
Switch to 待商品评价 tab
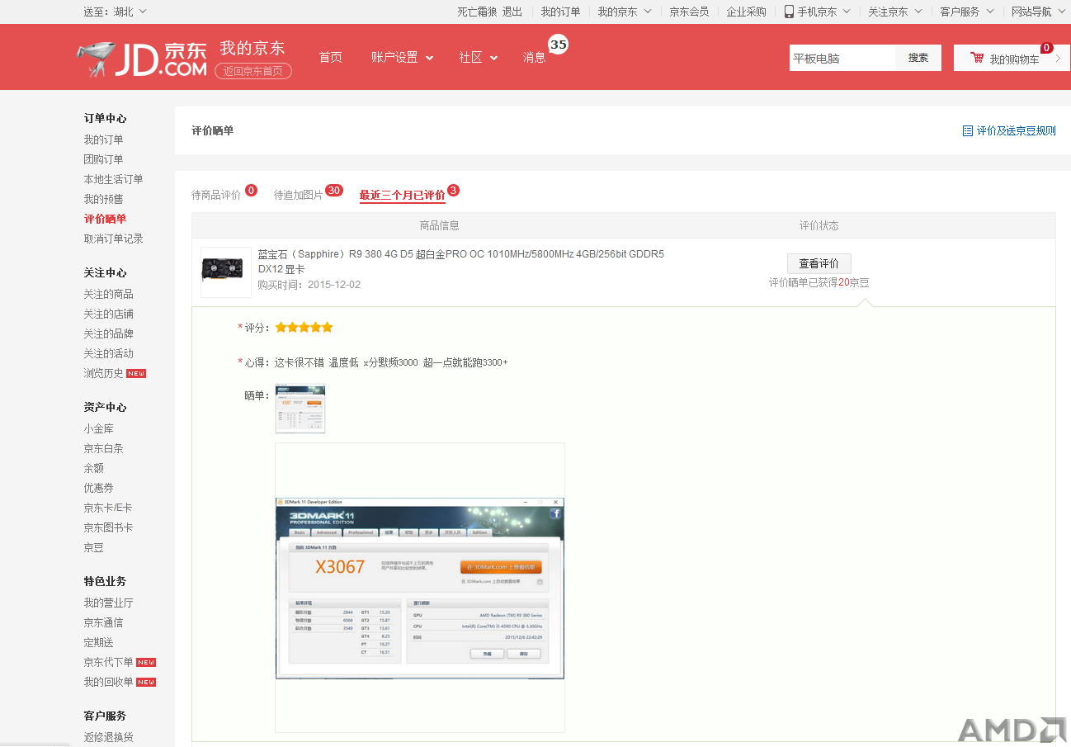(x=216, y=195)
